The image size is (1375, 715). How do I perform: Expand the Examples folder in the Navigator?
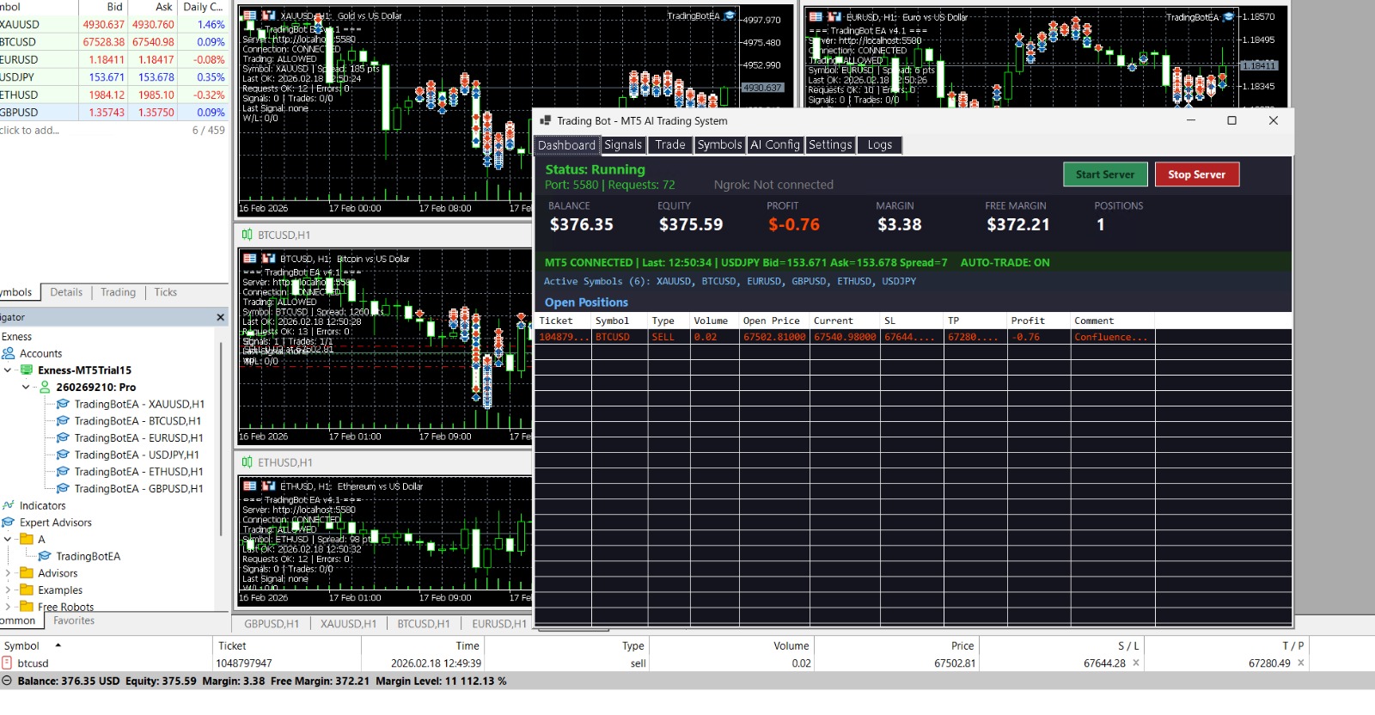pyautogui.click(x=8, y=590)
